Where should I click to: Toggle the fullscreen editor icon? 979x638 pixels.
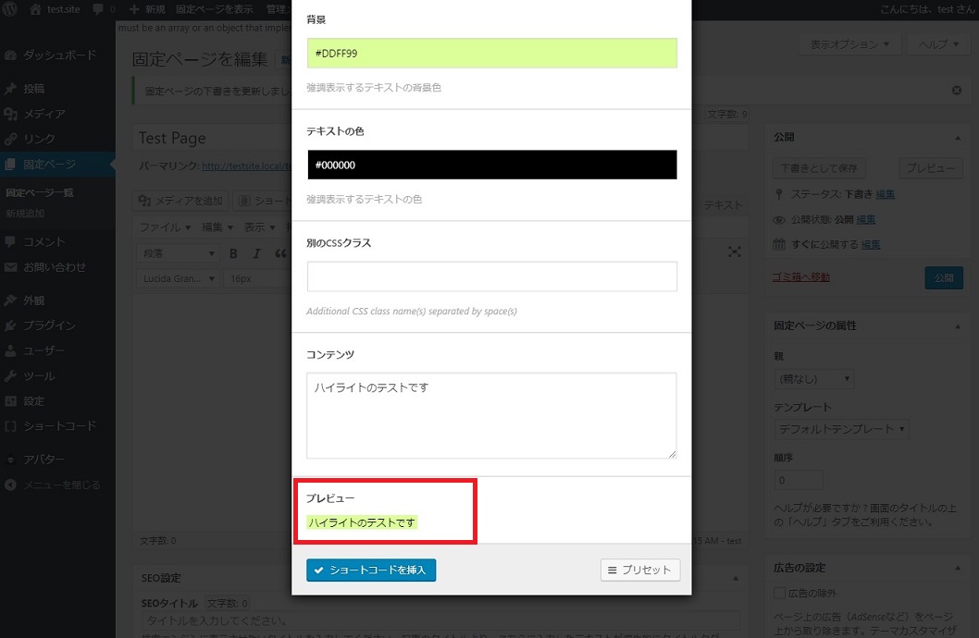click(735, 252)
